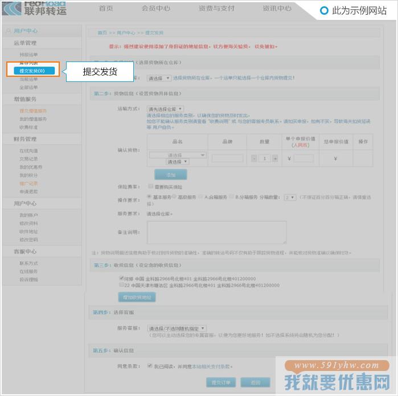
Task: Open 收件地址 in sidebar
Action: 28,232
